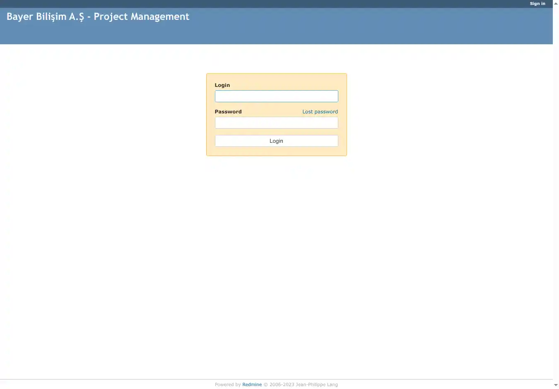This screenshot has width=559, height=389.
Task: Click the bold Login field label
Action: point(222,85)
